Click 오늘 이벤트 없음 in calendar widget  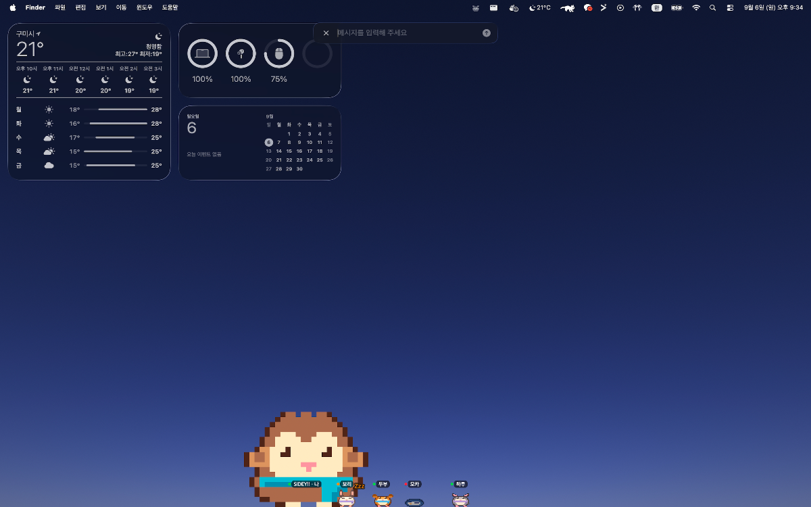tap(204, 154)
